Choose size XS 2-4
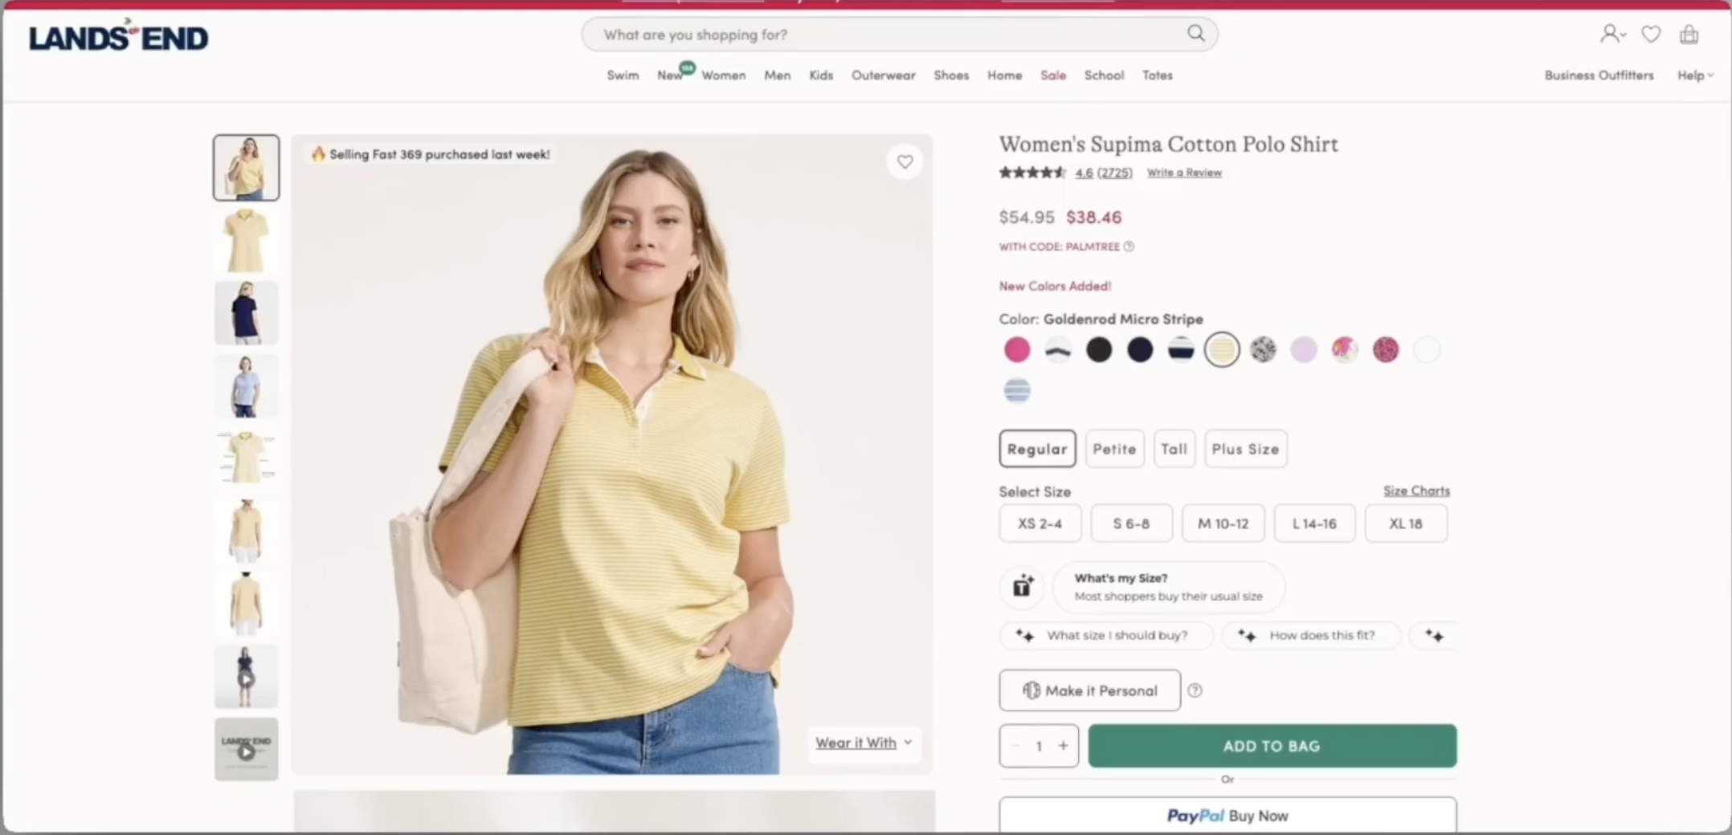The image size is (1732, 835). (1040, 523)
